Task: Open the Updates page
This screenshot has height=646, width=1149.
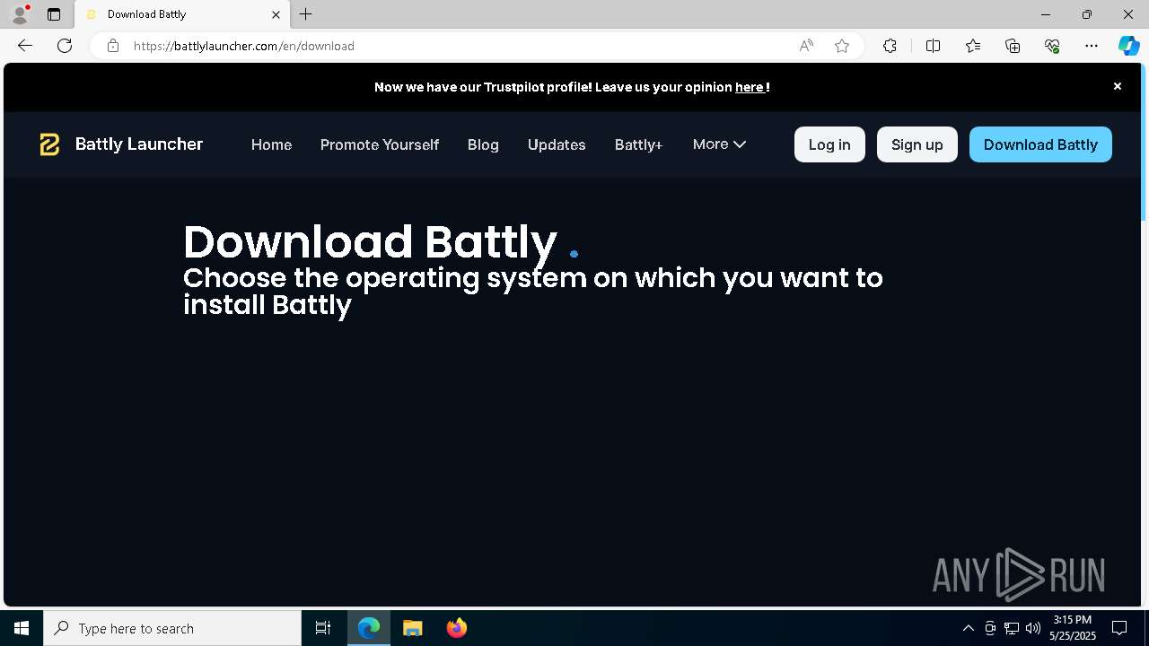Action: tap(557, 144)
